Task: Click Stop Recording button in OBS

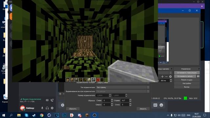Action: [185, 76]
